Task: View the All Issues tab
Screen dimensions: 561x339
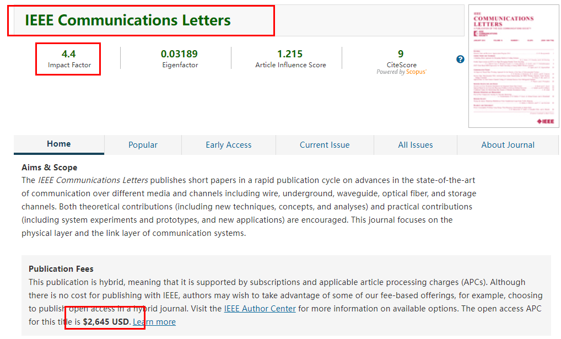Action: pos(415,145)
